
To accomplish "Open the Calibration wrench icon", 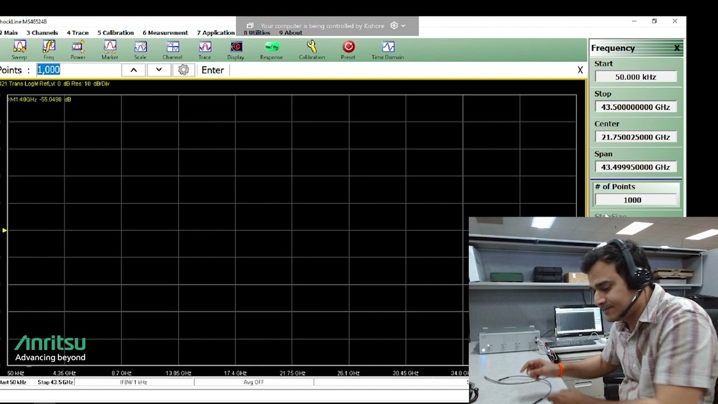I will (312, 50).
